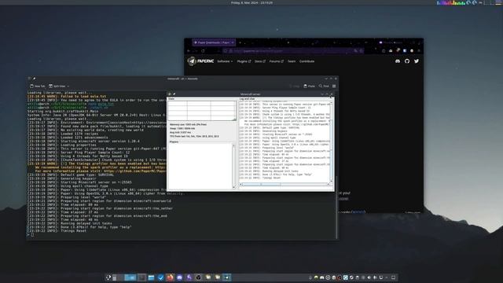Screen dimensions: 503x283
Task: Click the horizontal scrollbar under the server log
Action: point(285,184)
